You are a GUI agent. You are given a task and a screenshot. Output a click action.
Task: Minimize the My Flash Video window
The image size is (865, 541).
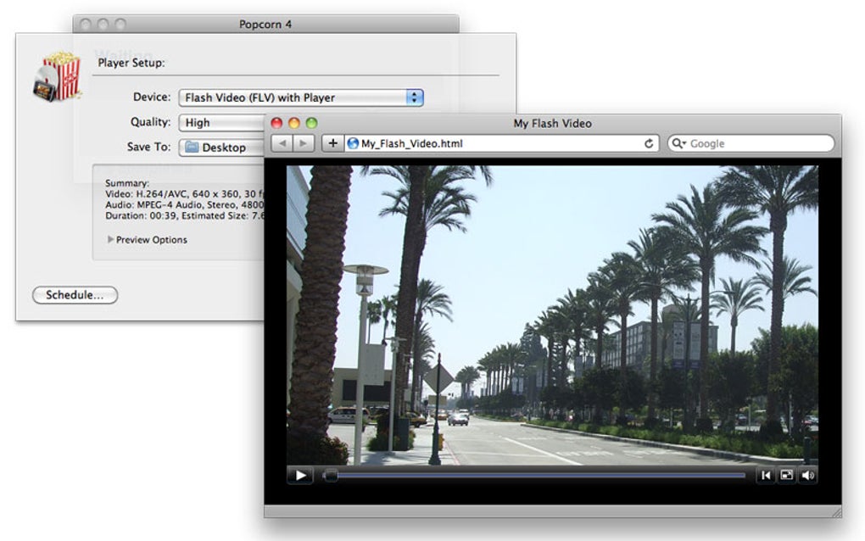[294, 123]
